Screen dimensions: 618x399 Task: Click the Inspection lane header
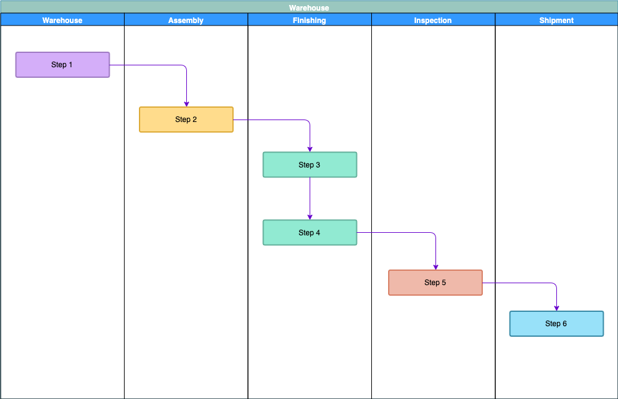point(433,20)
